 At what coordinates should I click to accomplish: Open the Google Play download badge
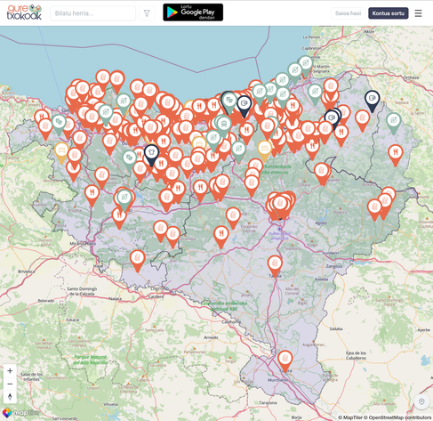pyautogui.click(x=193, y=12)
